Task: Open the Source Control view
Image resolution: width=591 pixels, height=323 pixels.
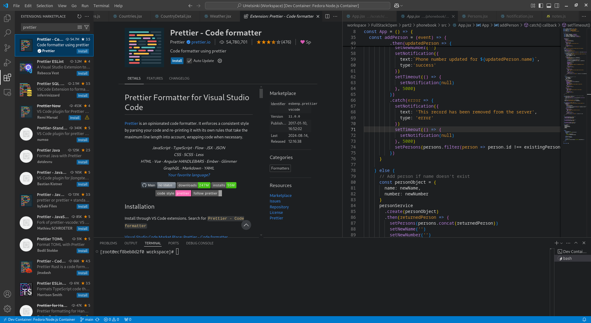Action: 7,47
